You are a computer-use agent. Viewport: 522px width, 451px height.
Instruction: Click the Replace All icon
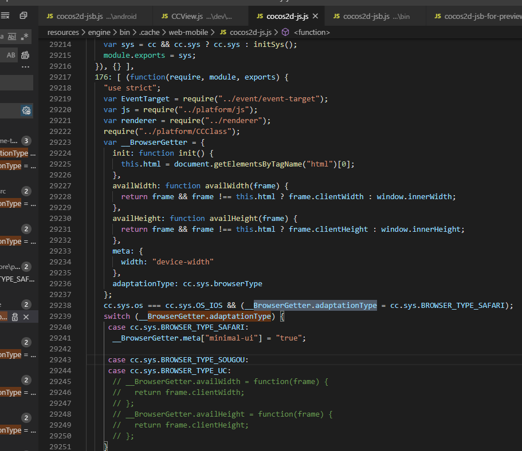pos(25,55)
